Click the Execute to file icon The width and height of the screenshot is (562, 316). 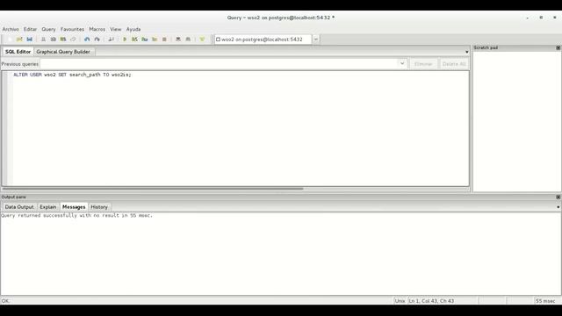[145, 39]
